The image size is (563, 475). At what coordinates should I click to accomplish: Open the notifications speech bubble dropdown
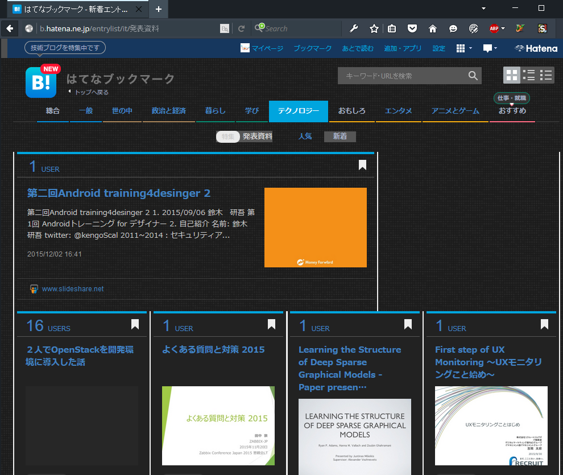coord(490,48)
